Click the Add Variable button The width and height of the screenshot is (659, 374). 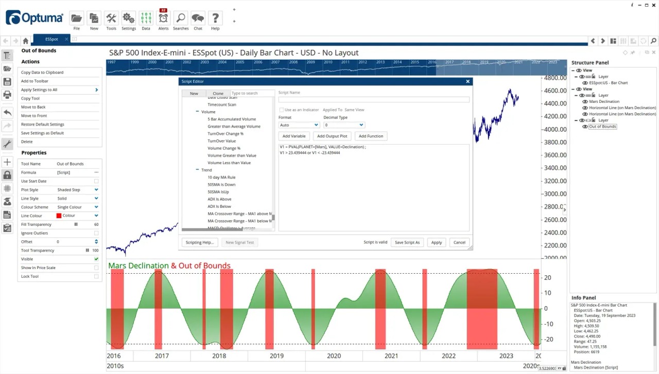pyautogui.click(x=294, y=136)
